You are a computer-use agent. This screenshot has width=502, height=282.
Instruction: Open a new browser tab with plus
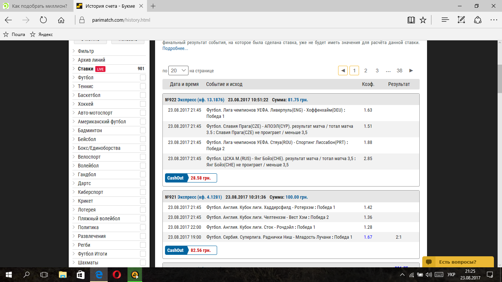tap(153, 6)
